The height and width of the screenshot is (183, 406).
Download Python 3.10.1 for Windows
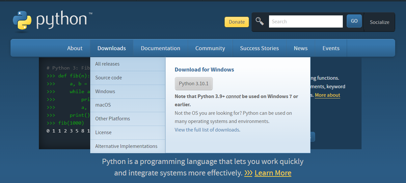point(194,84)
